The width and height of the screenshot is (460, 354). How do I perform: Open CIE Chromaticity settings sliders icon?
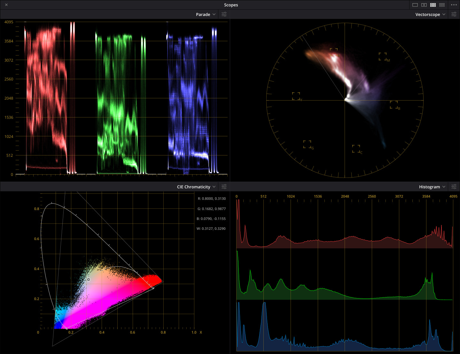click(x=224, y=187)
